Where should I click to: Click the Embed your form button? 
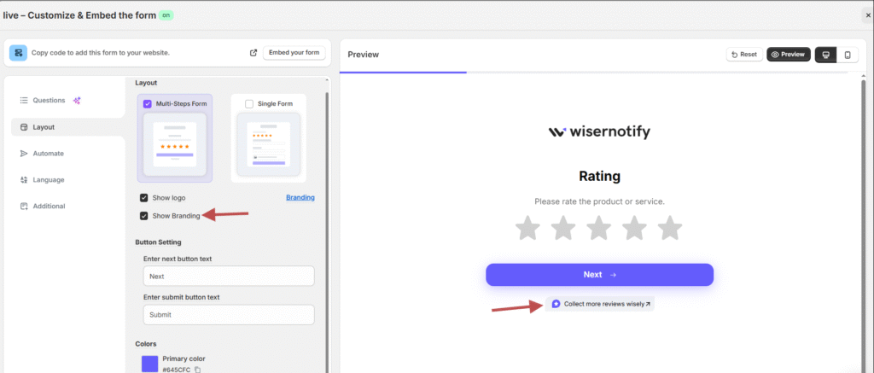294,53
